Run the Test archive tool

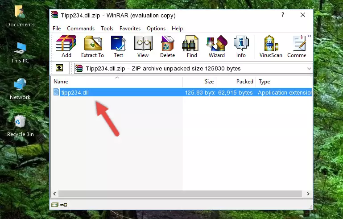click(118, 46)
